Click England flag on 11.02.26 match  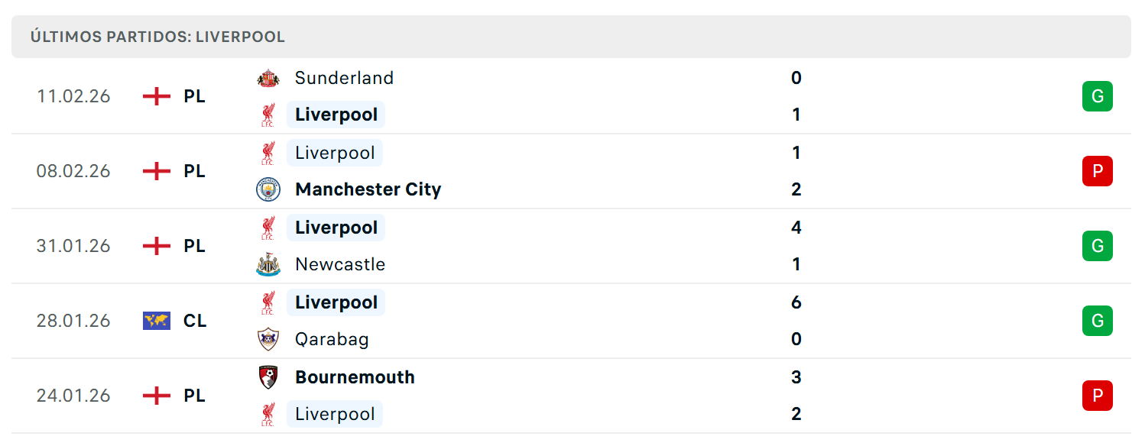[x=157, y=96]
